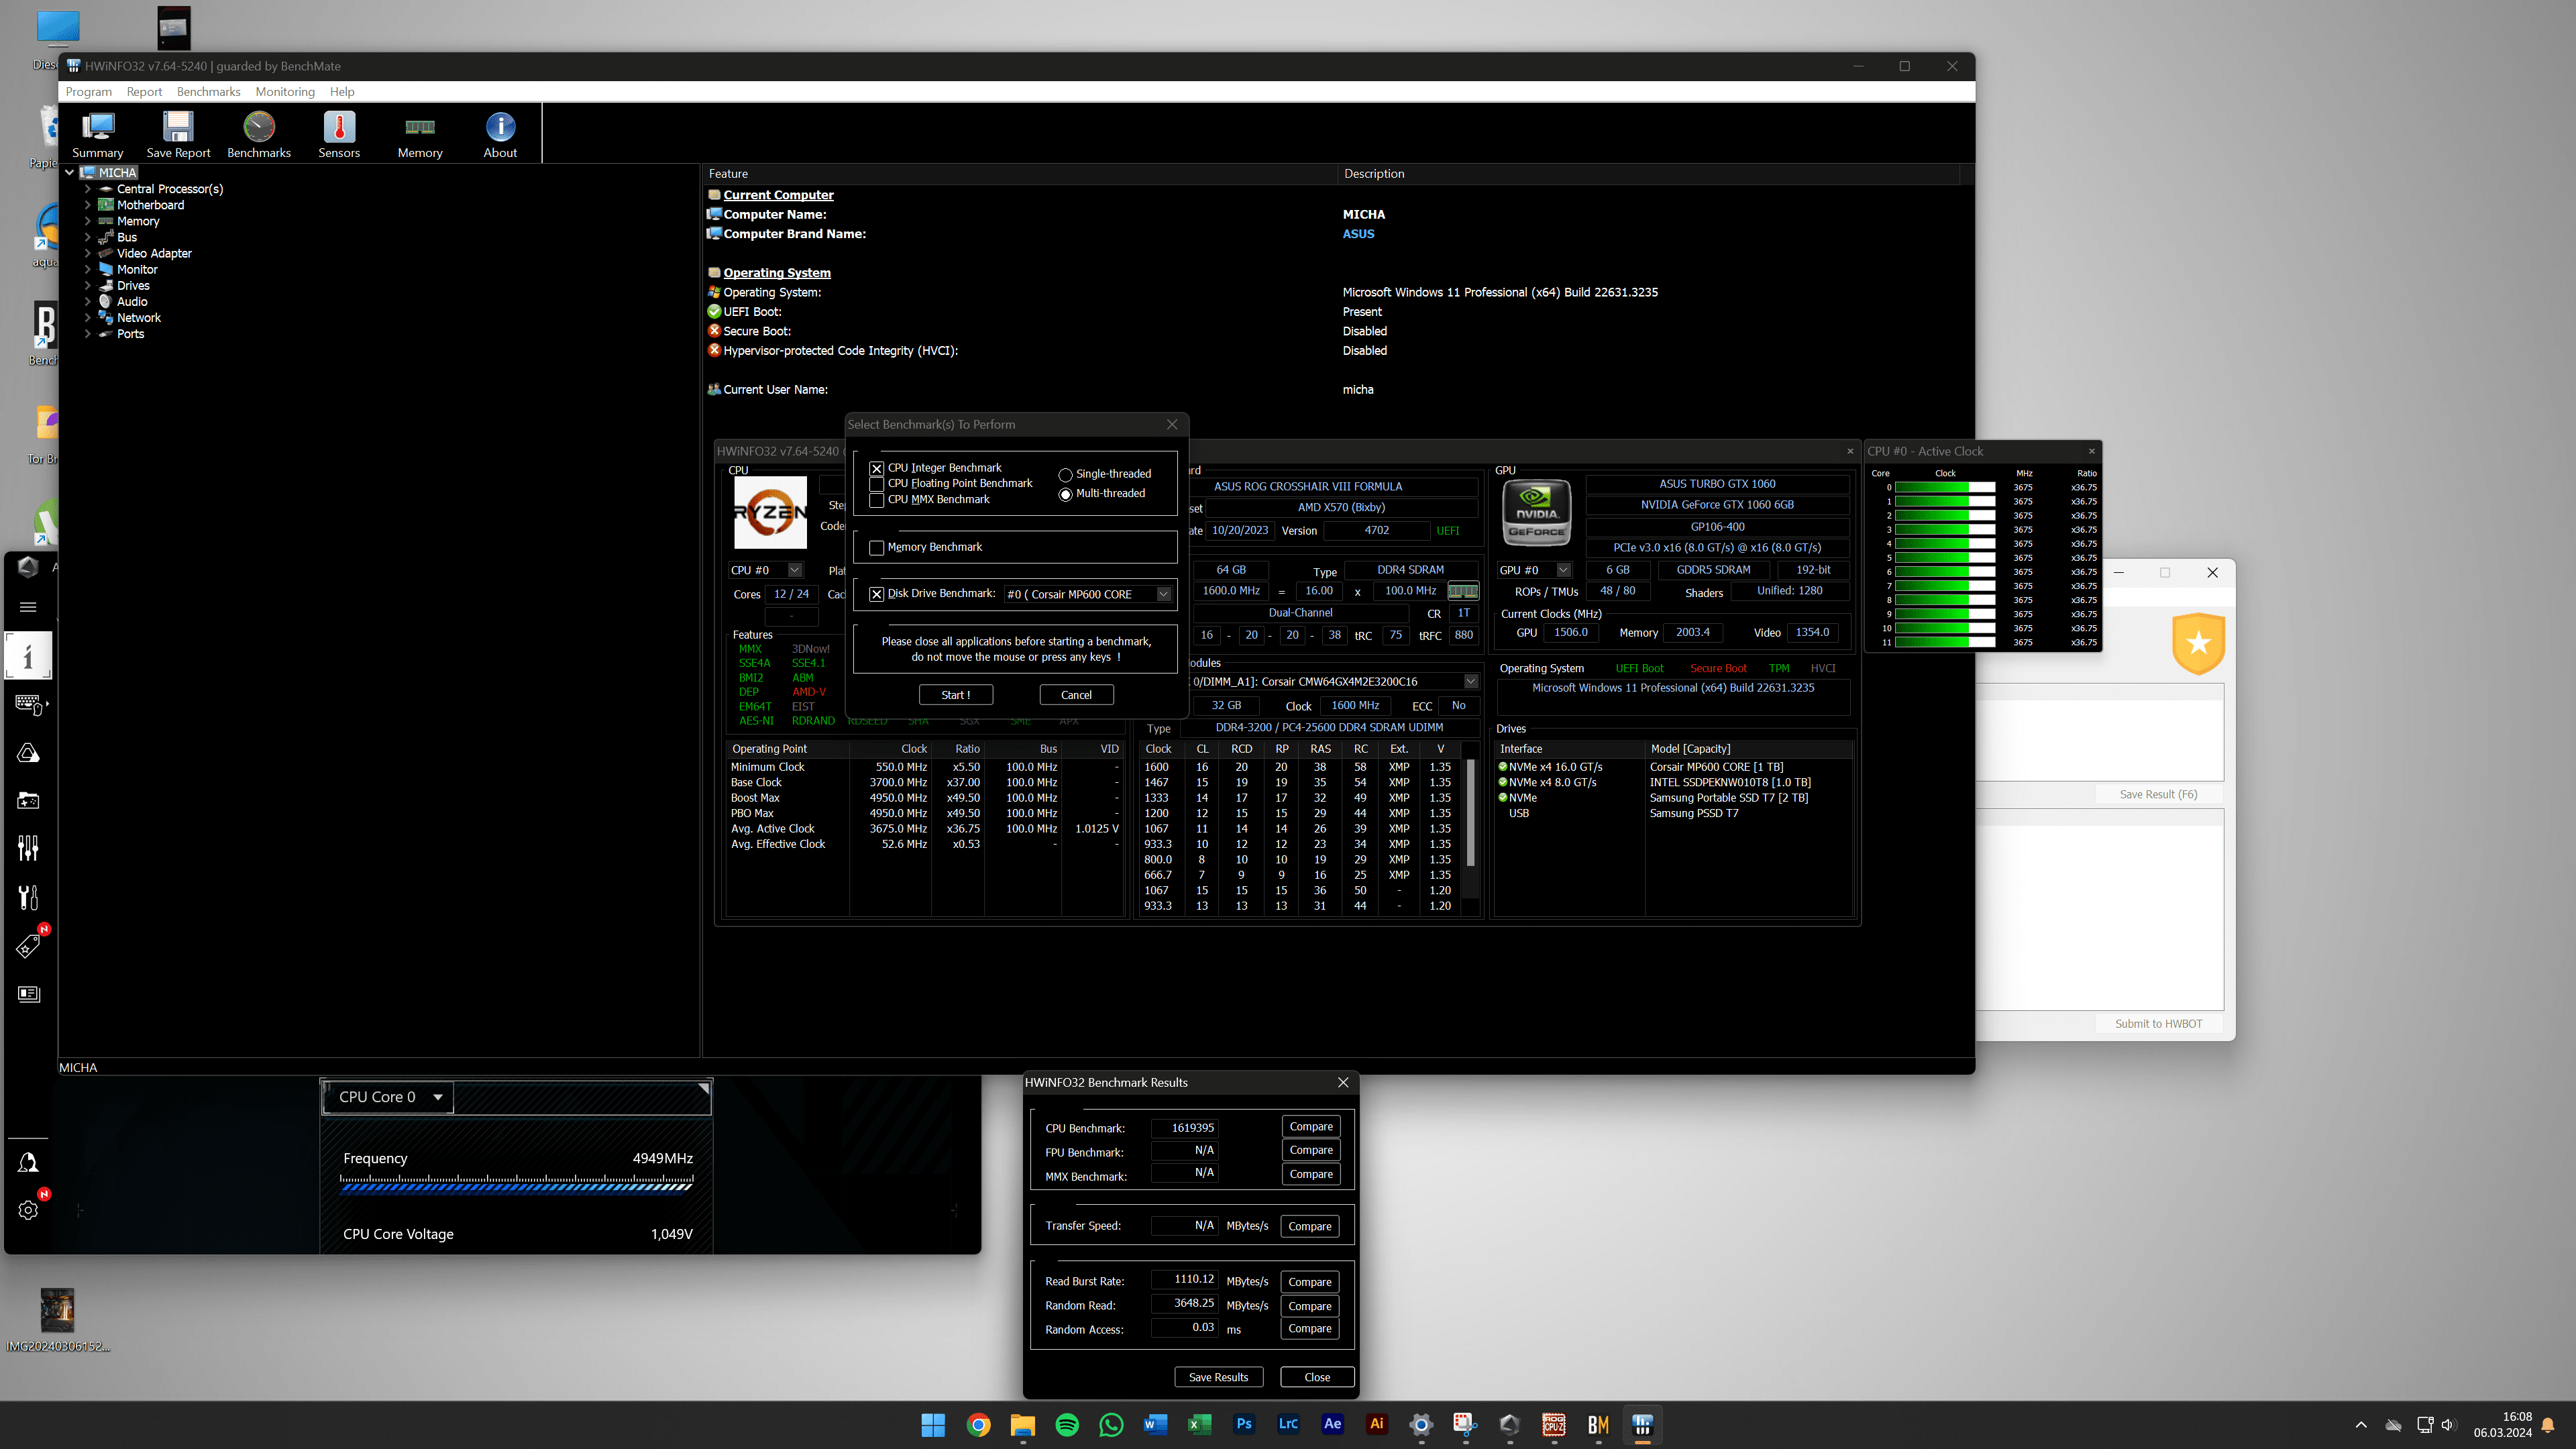Image resolution: width=2576 pixels, height=1449 pixels.
Task: Click Close in Benchmark Results
Action: coord(1317,1377)
